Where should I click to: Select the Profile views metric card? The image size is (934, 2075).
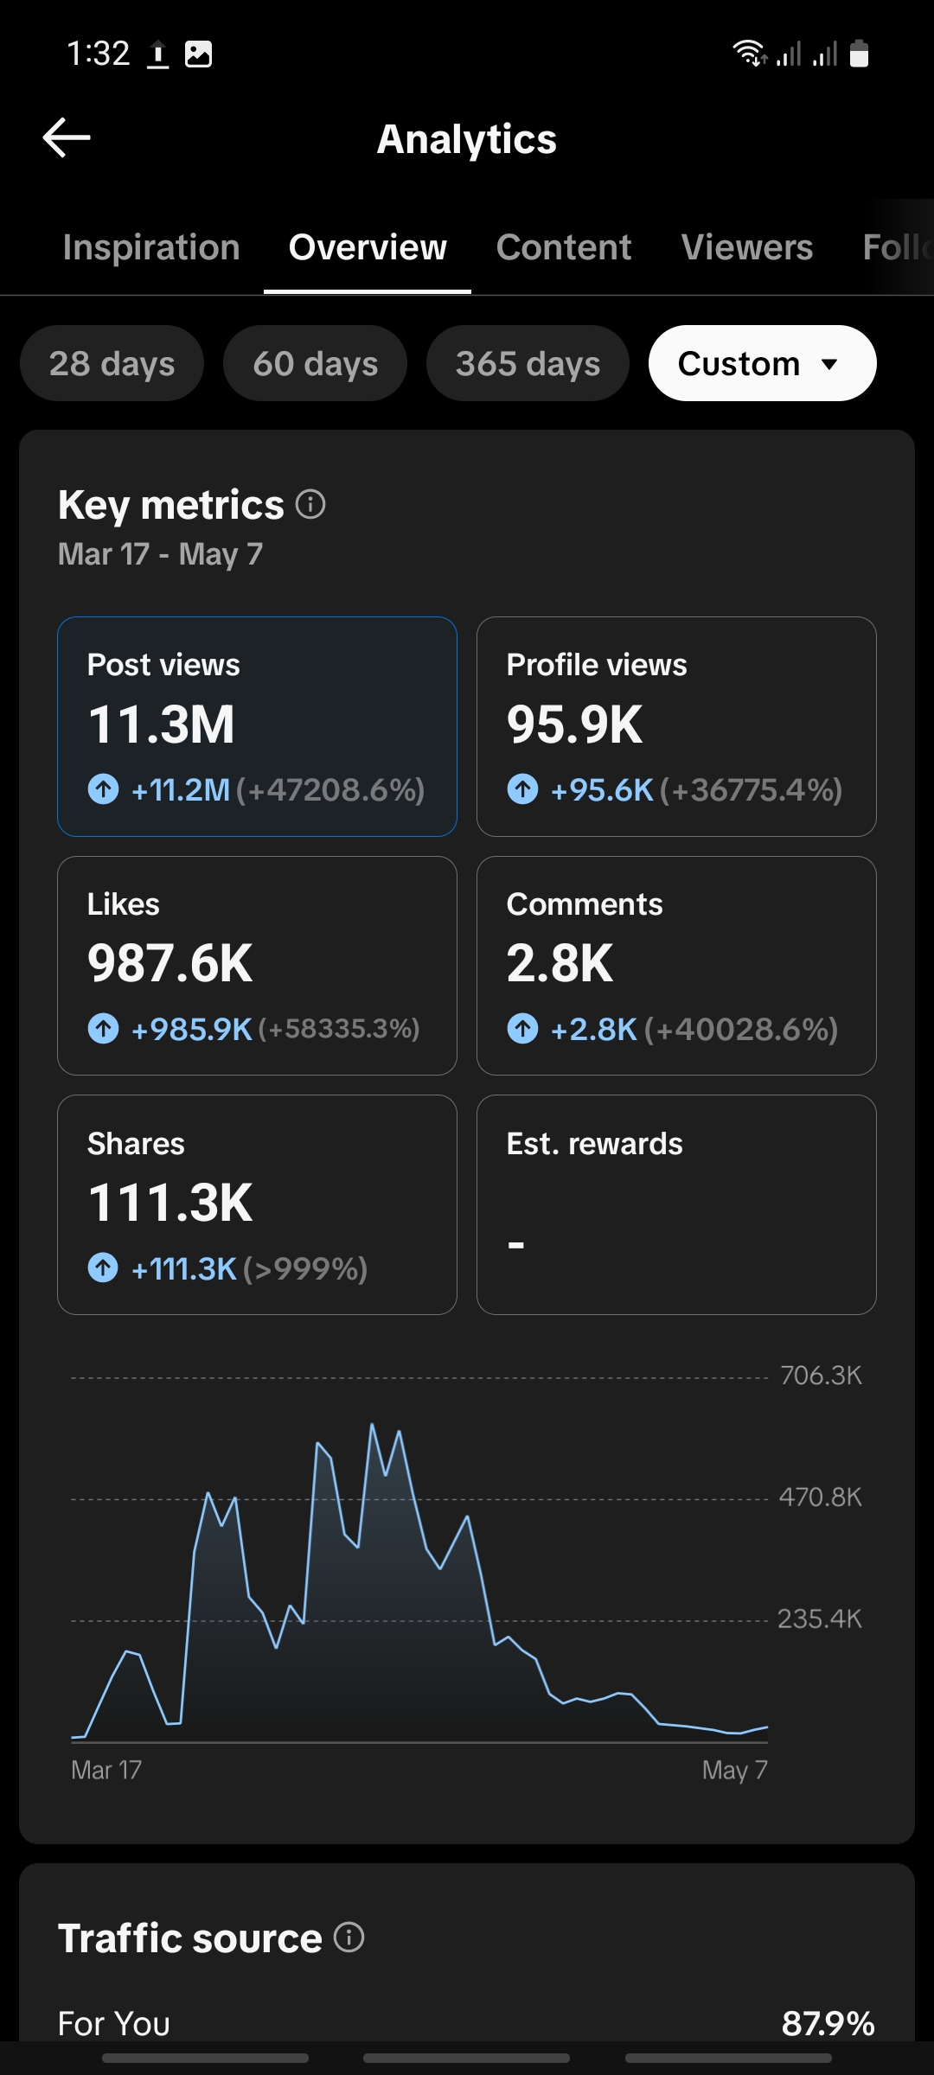pyautogui.click(x=676, y=726)
